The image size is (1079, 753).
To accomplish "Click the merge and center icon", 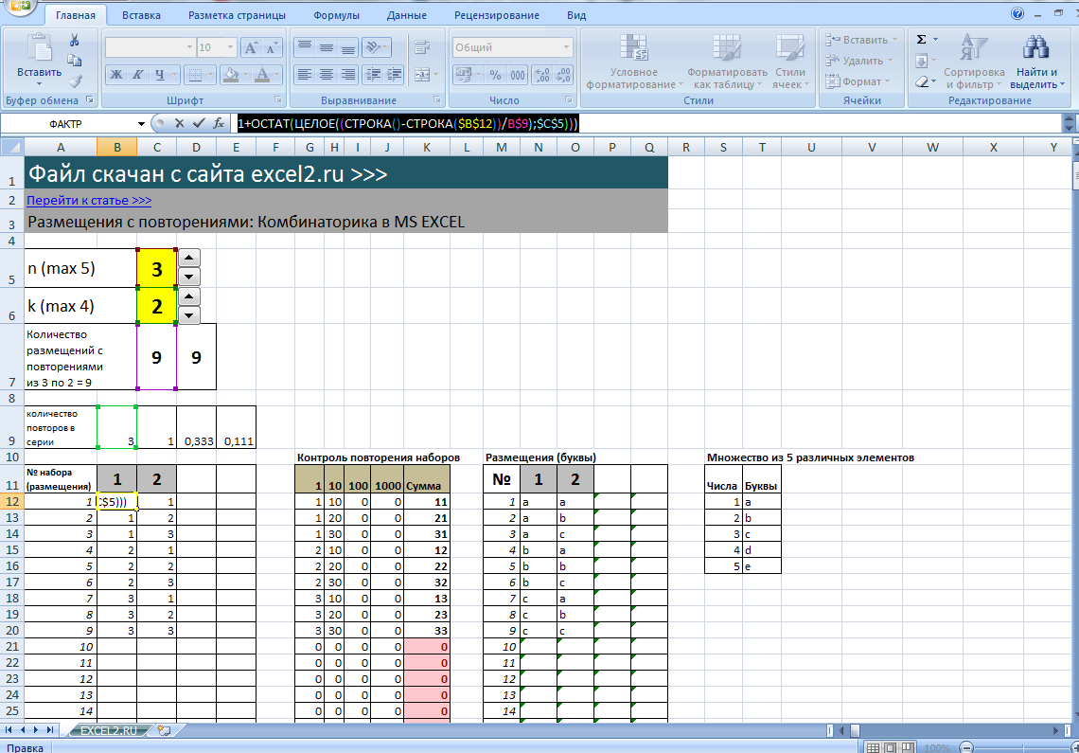I will (422, 75).
